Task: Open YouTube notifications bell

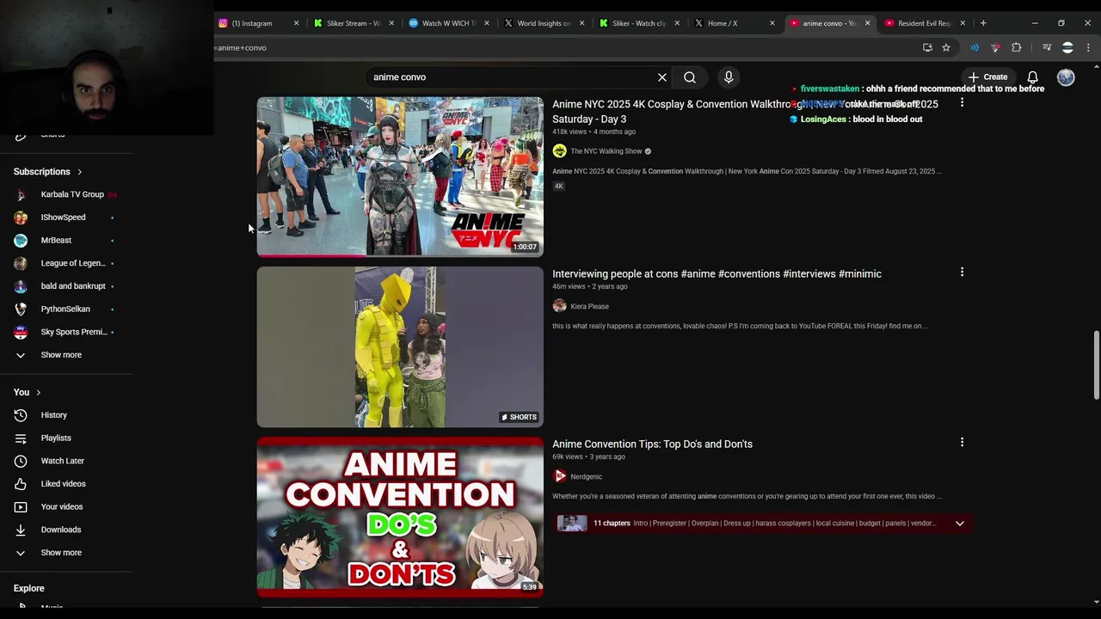Action: (x=1032, y=77)
